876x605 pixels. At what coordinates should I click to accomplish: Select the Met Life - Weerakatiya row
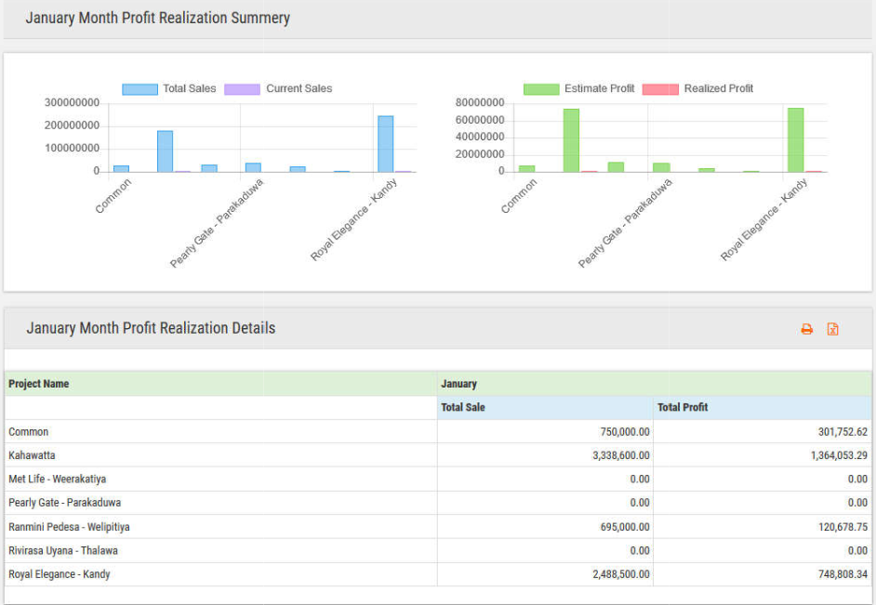coord(57,479)
